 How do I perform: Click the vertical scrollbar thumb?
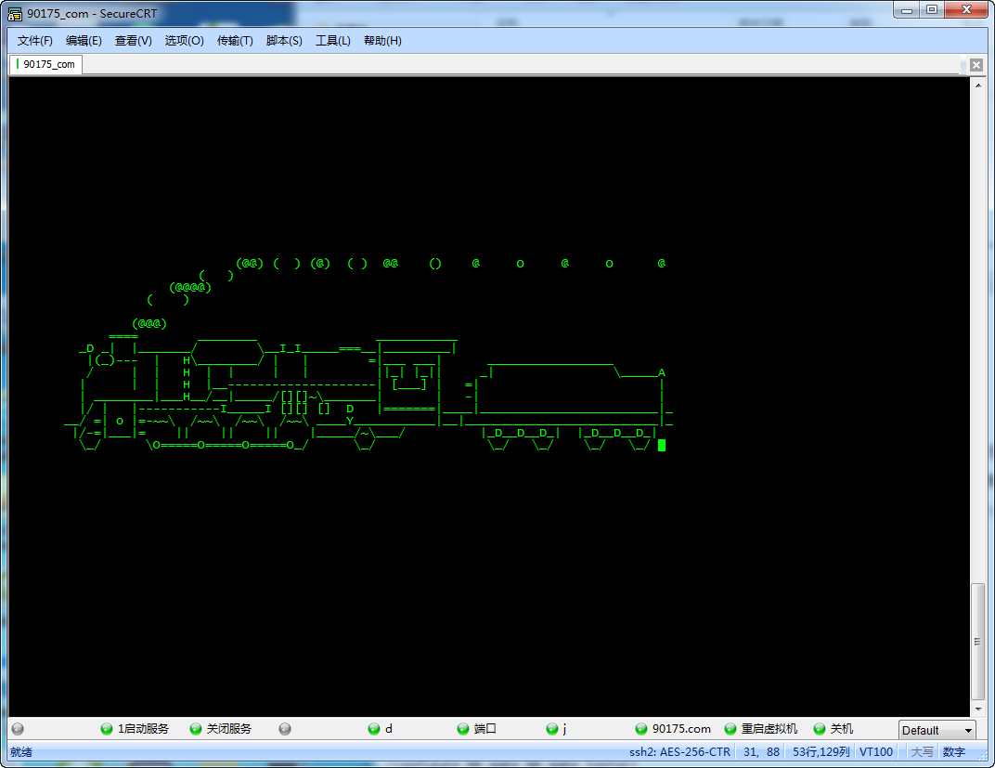(978, 641)
